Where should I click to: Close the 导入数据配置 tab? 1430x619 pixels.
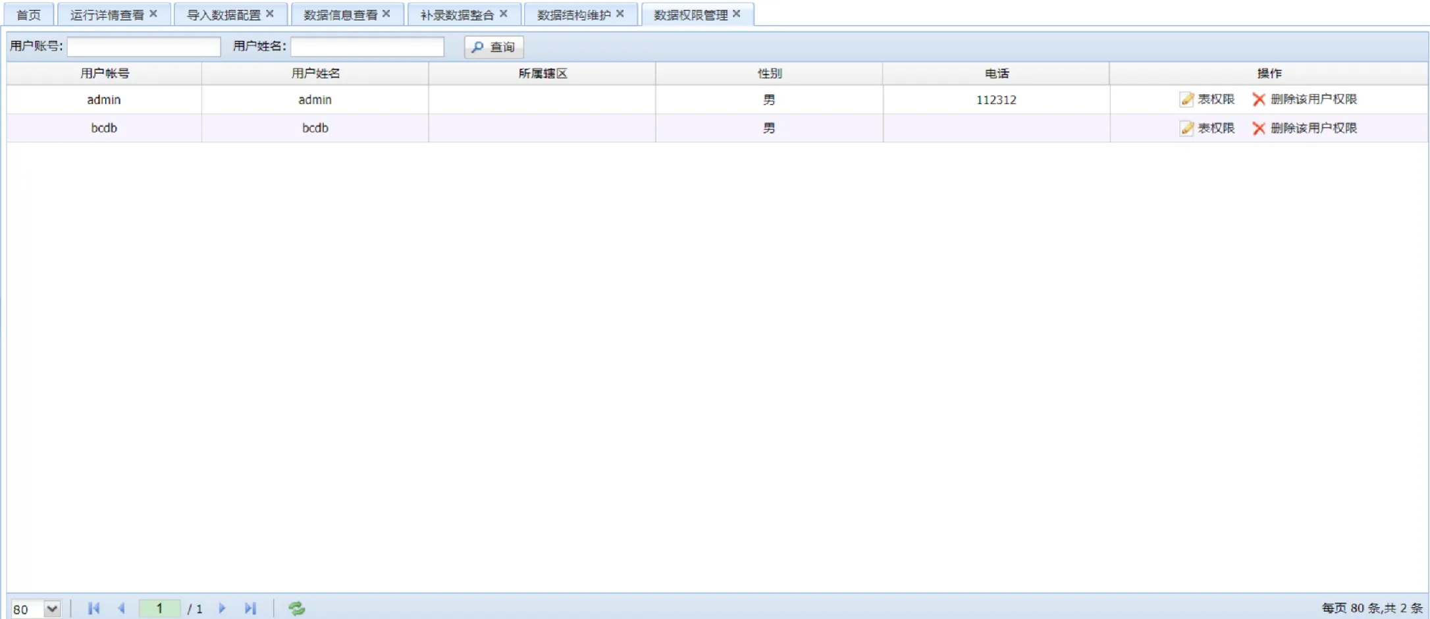coord(270,14)
